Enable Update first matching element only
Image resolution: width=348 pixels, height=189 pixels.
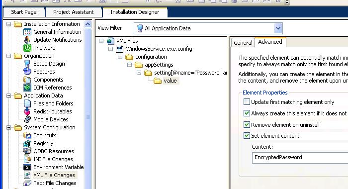(247, 102)
